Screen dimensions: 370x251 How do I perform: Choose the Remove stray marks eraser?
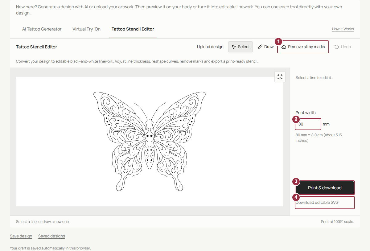[x=303, y=47]
